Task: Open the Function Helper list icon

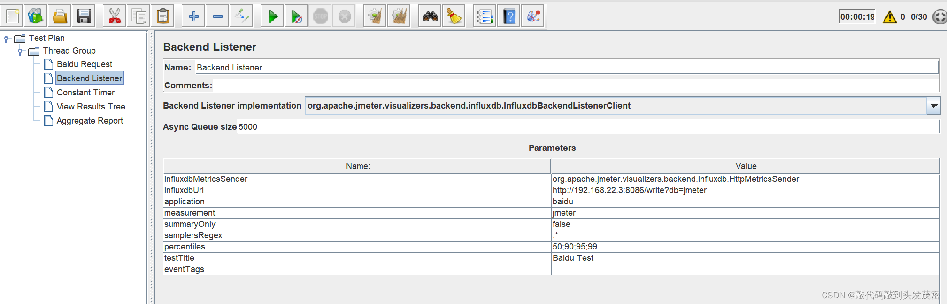Action: (485, 16)
